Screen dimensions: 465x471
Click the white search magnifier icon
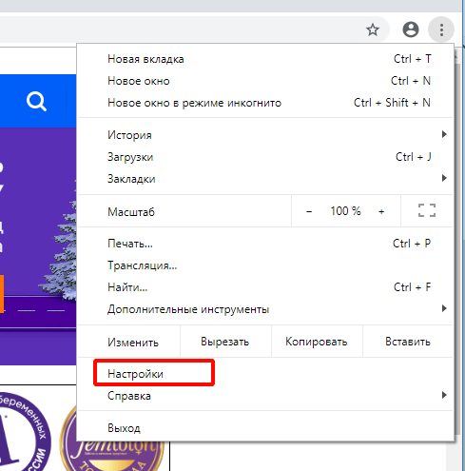36,101
